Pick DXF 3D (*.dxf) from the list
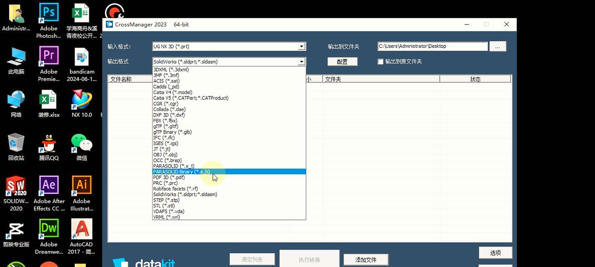 (x=229, y=115)
